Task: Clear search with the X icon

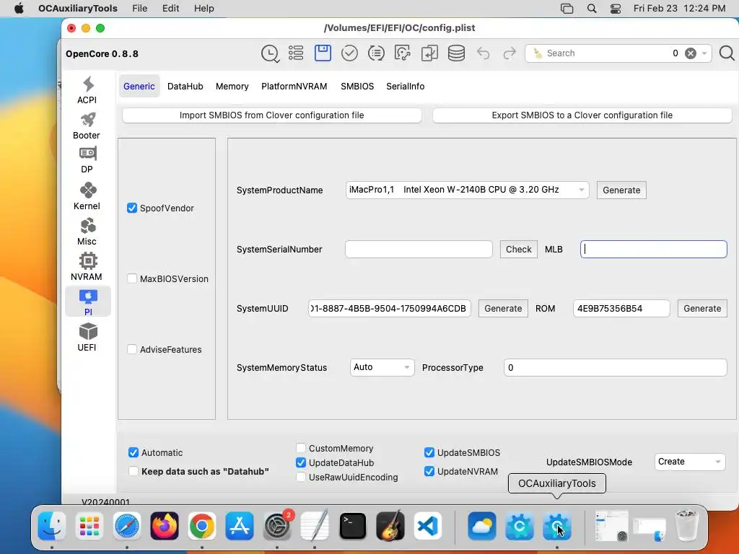Action: pos(691,53)
